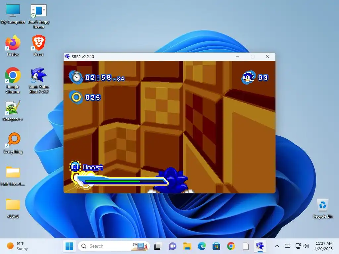
Task: Open Chrome from the taskbar
Action: point(231,246)
